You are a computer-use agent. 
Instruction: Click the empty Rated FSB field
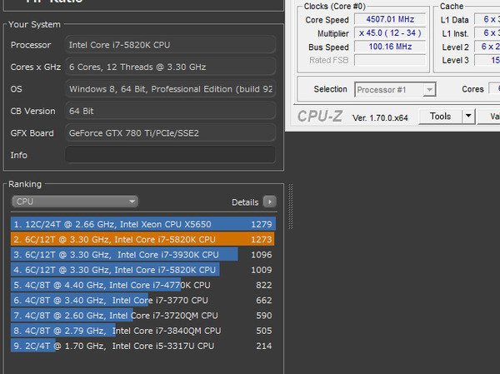[x=390, y=60]
